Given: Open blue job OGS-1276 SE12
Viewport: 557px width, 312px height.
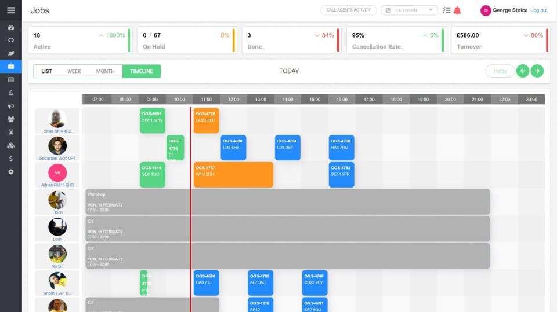Looking at the screenshot, I should [261, 305].
